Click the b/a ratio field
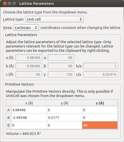This screenshot has width=124, height=142. pos(101,66)
